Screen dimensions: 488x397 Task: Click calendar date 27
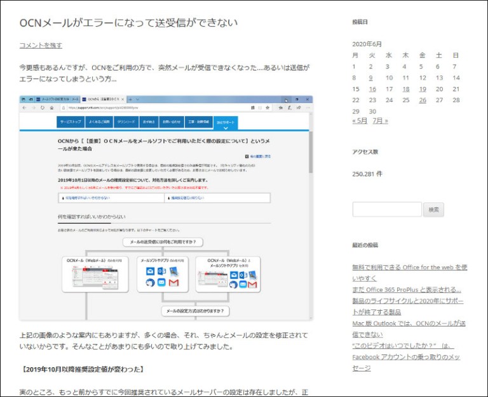tap(439, 100)
